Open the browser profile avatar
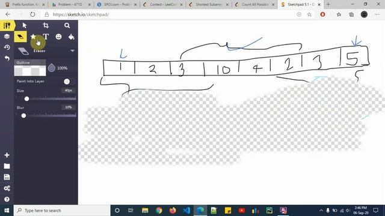385x216 pixels. (364, 14)
